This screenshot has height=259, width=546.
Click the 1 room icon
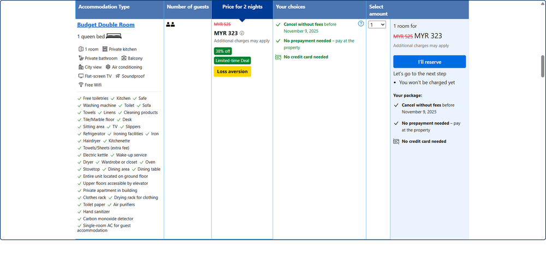[x=81, y=49]
